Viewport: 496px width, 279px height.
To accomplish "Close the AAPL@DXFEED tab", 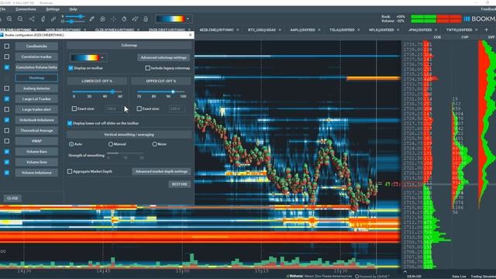I will tap(319, 30).
